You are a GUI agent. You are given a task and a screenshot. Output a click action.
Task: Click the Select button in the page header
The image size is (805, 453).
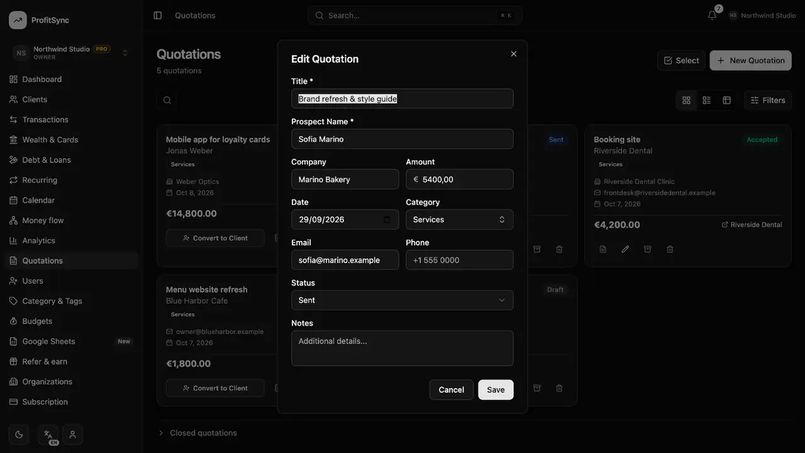(681, 60)
